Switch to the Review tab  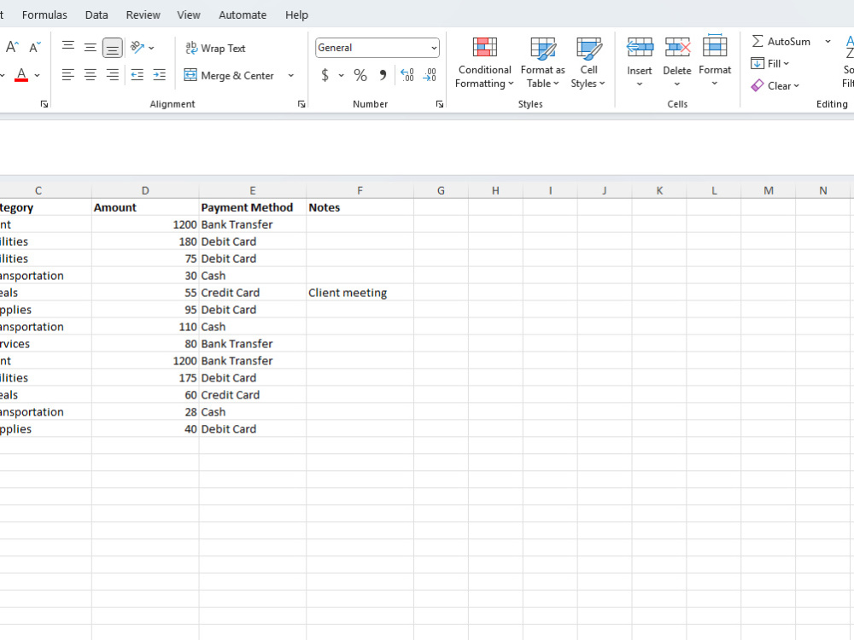pyautogui.click(x=143, y=15)
